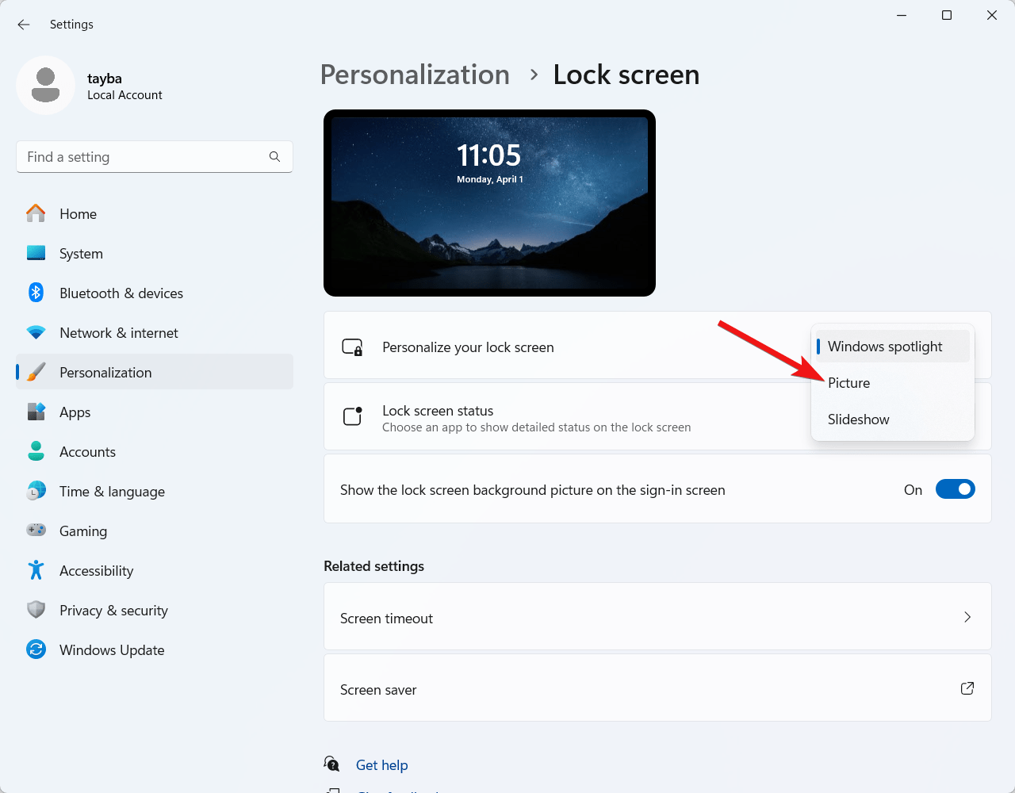Click the Network & internet Wi-Fi icon
Image resolution: width=1015 pixels, height=793 pixels.
click(x=36, y=332)
